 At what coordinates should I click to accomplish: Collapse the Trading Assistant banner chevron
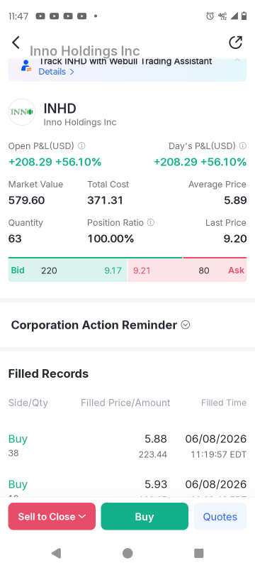(x=237, y=60)
